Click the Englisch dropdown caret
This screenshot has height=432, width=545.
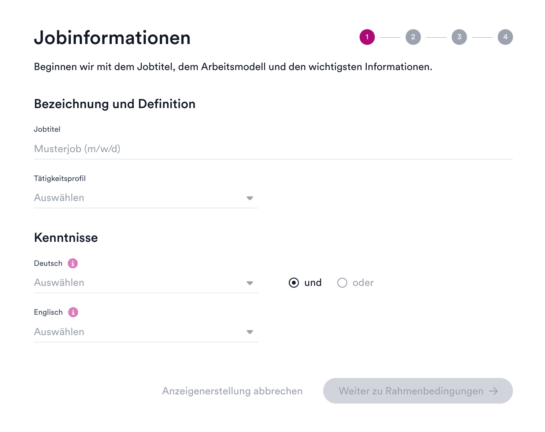(250, 332)
